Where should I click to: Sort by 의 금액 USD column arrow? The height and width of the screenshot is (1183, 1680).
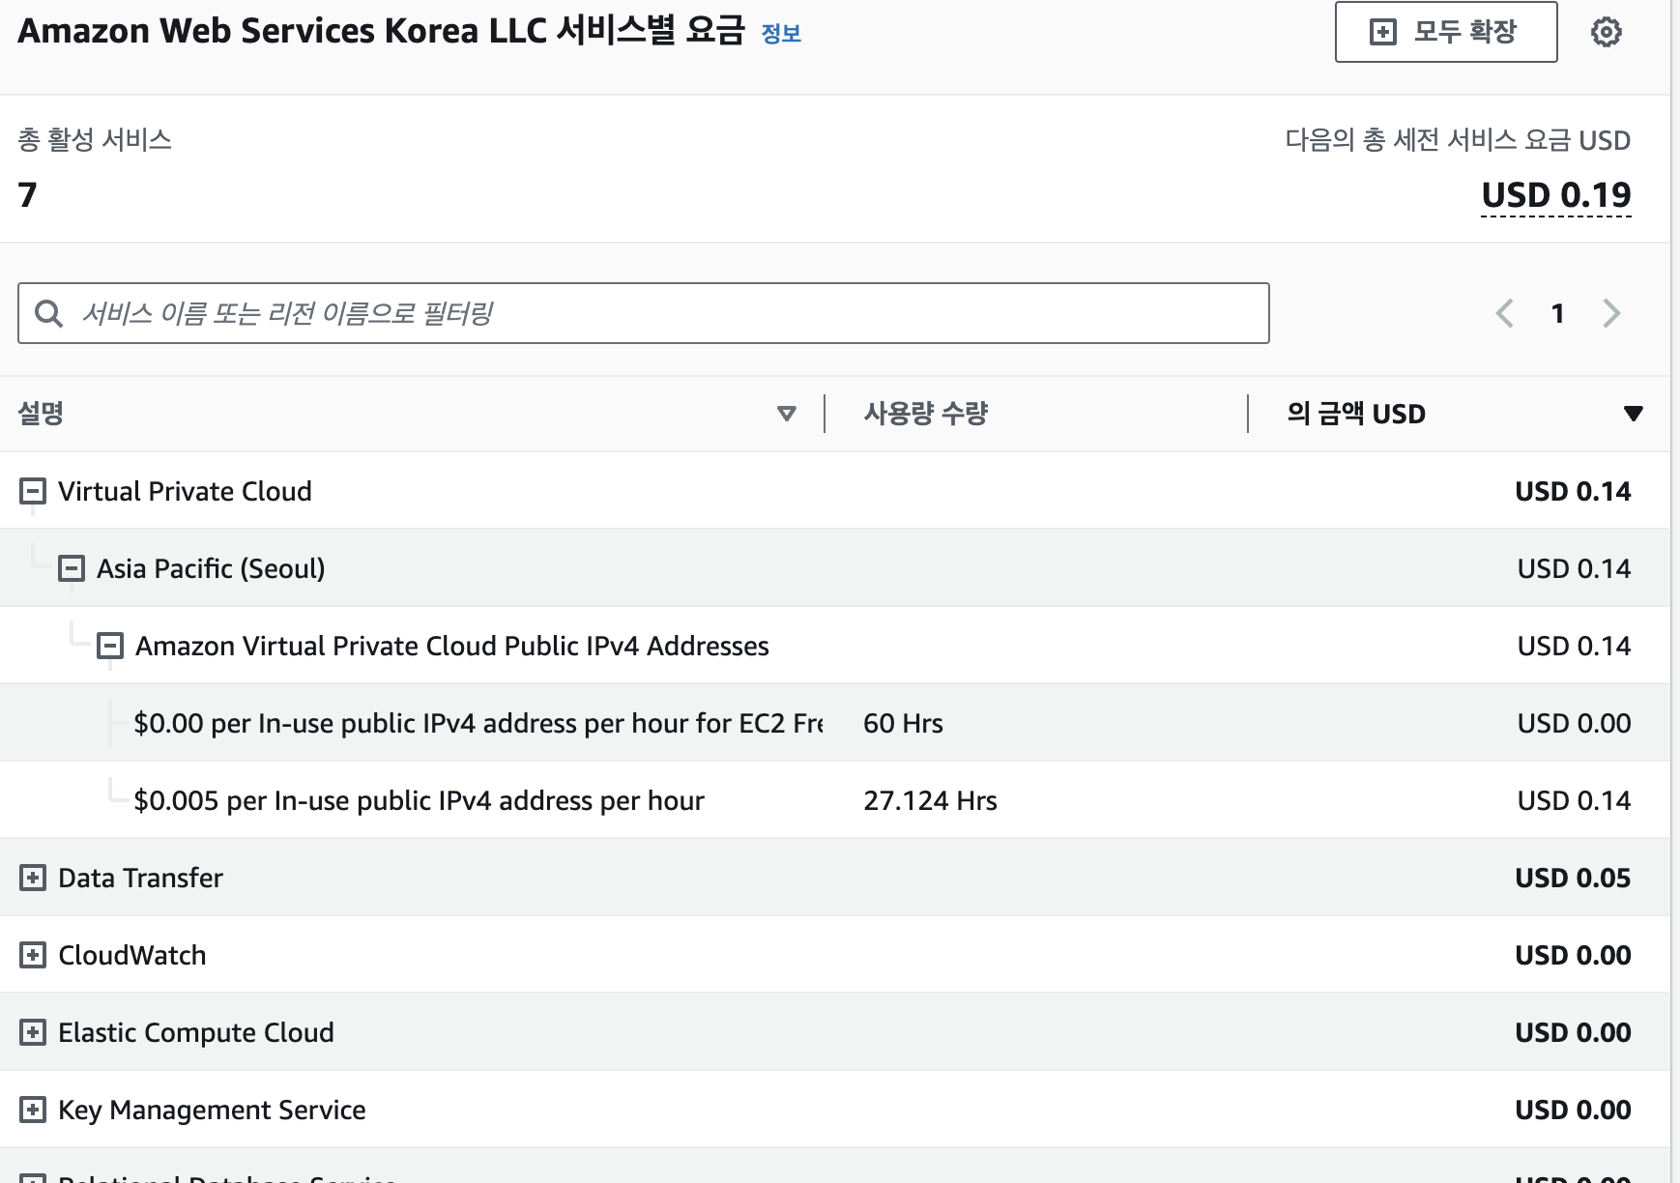pyautogui.click(x=1634, y=414)
